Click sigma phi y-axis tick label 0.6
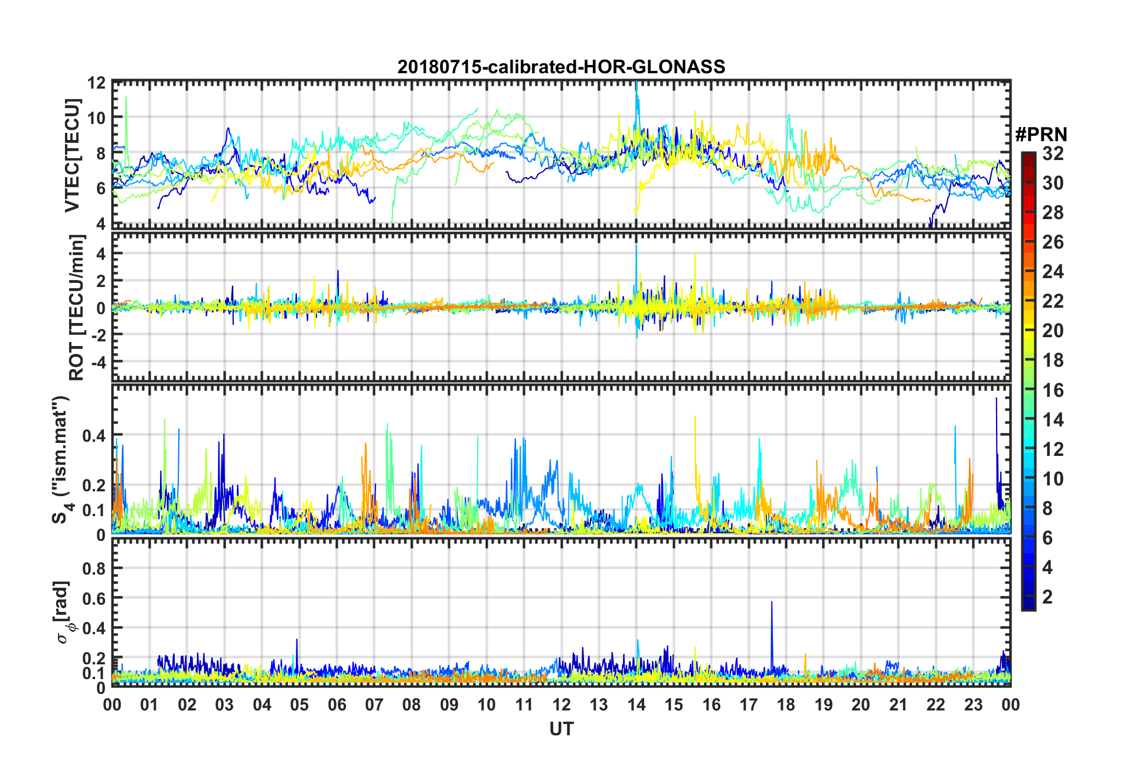 94,598
